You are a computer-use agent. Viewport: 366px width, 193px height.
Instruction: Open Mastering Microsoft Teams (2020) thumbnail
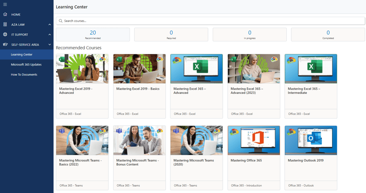[197, 140]
